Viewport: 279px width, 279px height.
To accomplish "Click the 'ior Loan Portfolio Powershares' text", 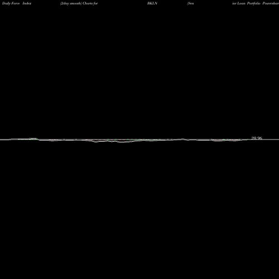I will [256, 3].
